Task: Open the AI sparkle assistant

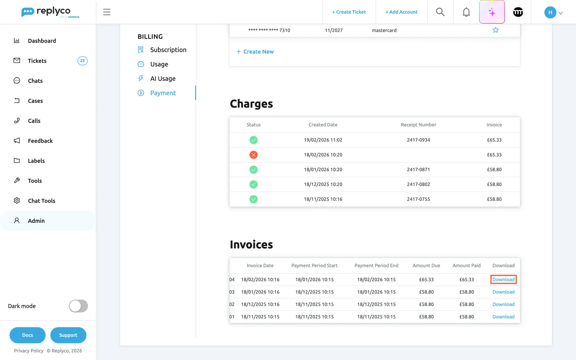Action: pyautogui.click(x=492, y=12)
